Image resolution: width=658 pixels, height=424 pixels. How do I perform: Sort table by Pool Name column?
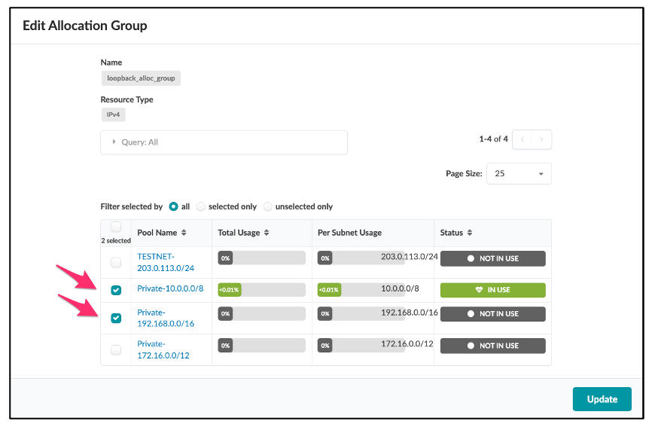pos(184,233)
